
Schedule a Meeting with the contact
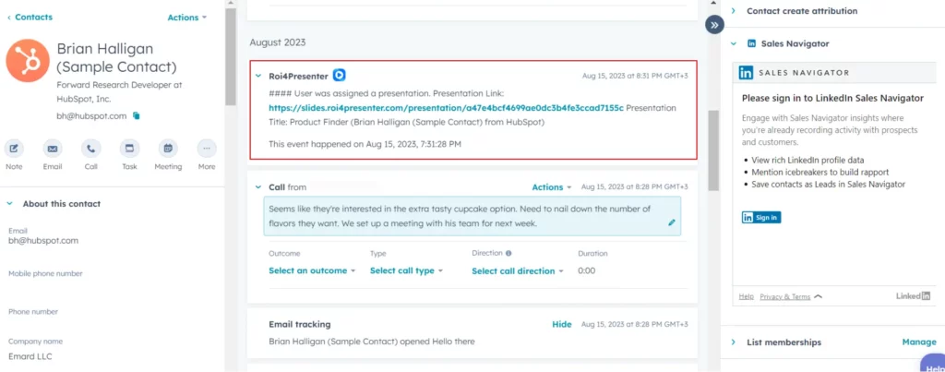click(x=168, y=149)
